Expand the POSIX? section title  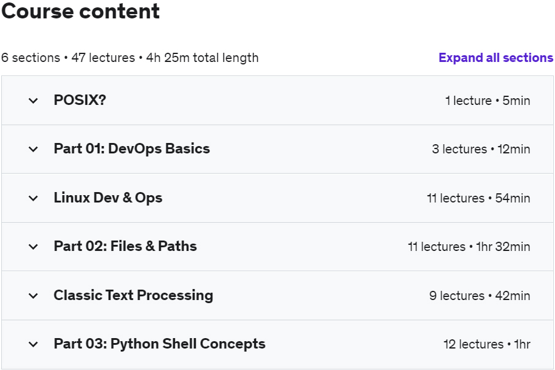coord(80,100)
